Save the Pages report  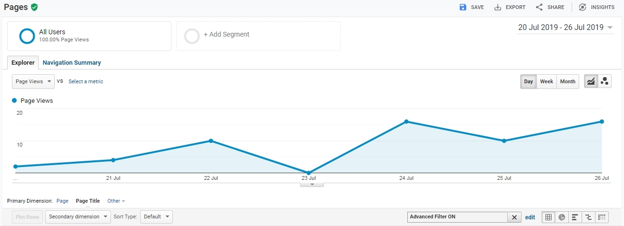coord(472,7)
